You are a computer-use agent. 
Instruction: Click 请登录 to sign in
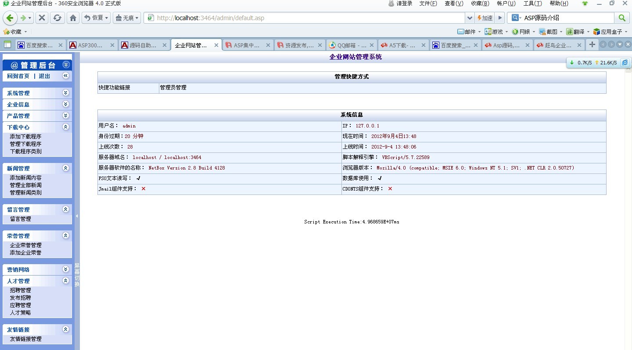tap(400, 4)
